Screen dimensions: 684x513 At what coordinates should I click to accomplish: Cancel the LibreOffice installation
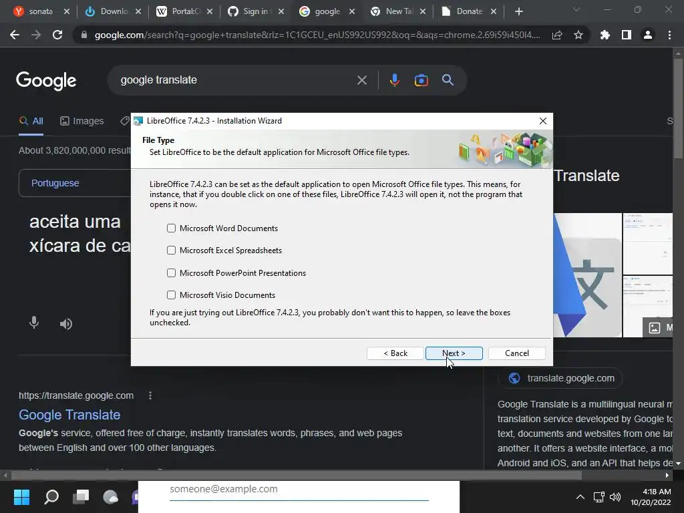click(517, 353)
